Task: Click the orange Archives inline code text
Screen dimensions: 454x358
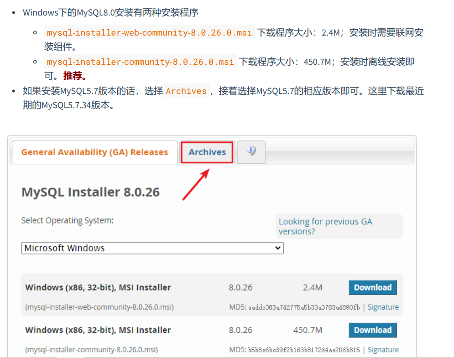Action: click(186, 91)
